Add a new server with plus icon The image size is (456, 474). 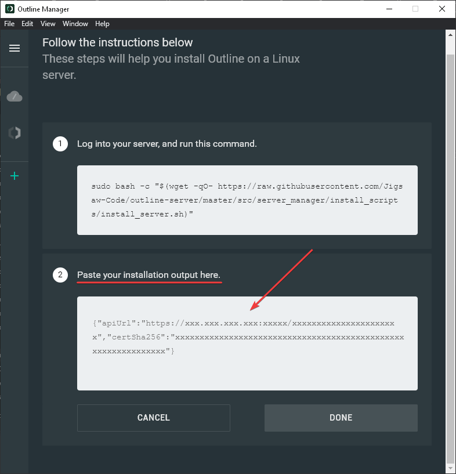[x=15, y=176]
